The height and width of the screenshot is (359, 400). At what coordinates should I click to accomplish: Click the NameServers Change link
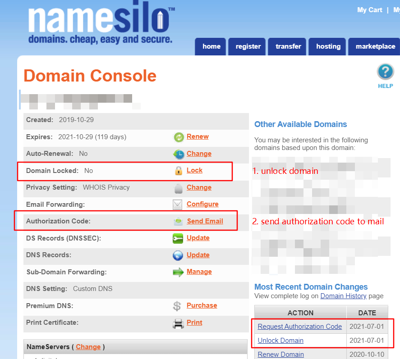point(88,347)
